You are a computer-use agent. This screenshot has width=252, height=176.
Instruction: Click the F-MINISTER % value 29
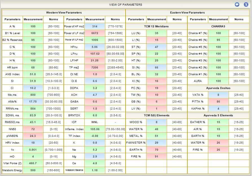coord(157,142)
